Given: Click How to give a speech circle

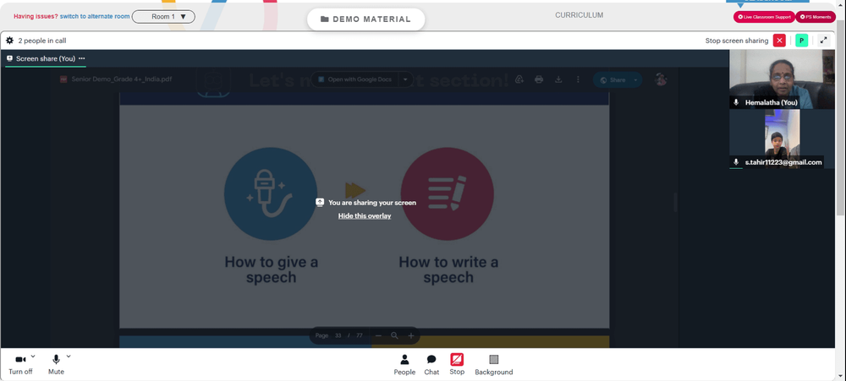Looking at the screenshot, I should click(x=271, y=194).
